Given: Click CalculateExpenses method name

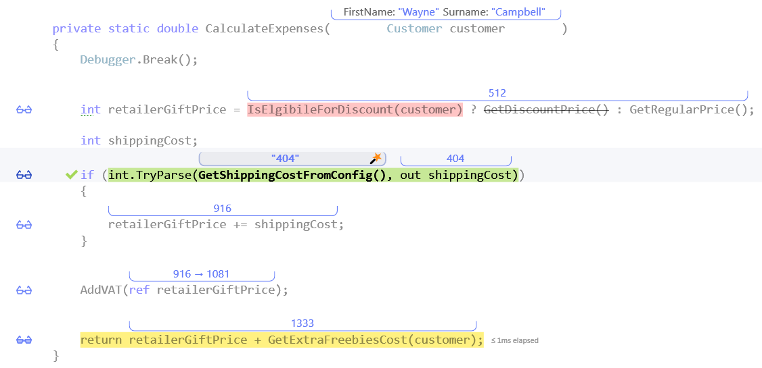Looking at the screenshot, I should point(264,28).
